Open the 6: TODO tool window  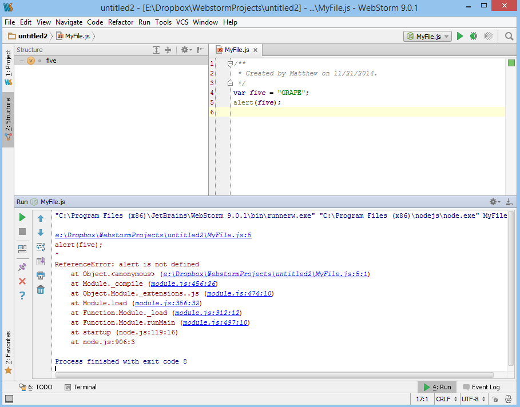pos(36,387)
